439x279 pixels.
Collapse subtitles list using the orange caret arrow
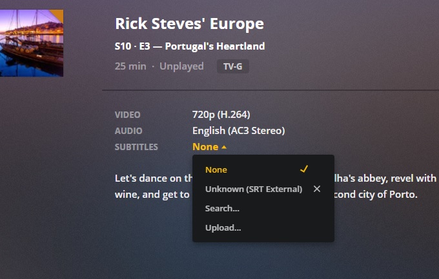[x=224, y=147]
